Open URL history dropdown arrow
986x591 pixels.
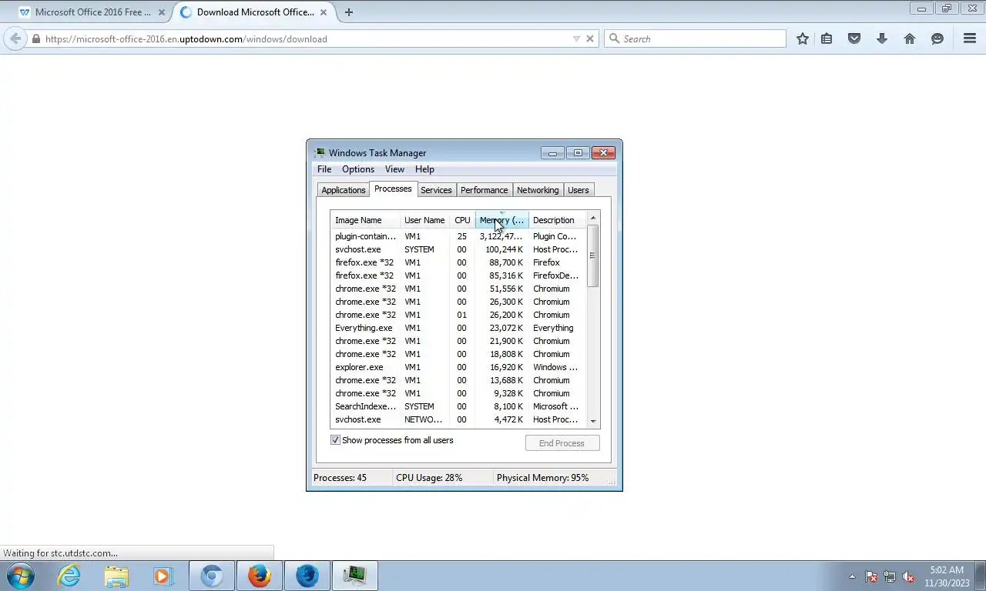(576, 38)
